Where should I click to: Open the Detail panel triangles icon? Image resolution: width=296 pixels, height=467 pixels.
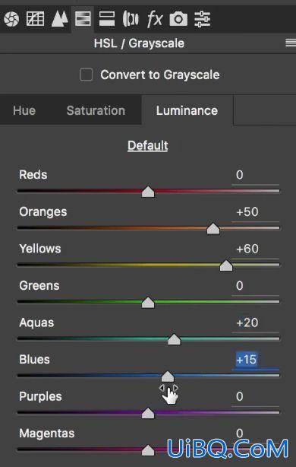point(59,19)
